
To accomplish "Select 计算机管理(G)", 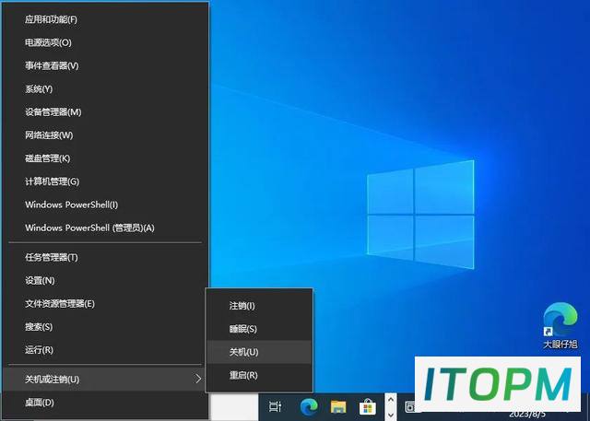I will [x=105, y=181].
